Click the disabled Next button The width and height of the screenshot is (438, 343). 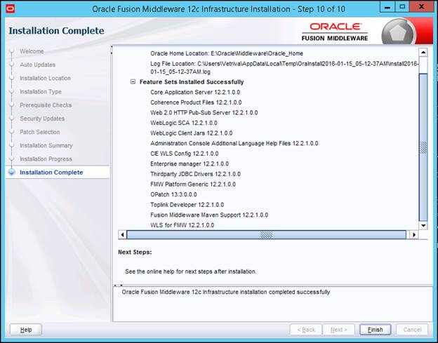coord(338,330)
